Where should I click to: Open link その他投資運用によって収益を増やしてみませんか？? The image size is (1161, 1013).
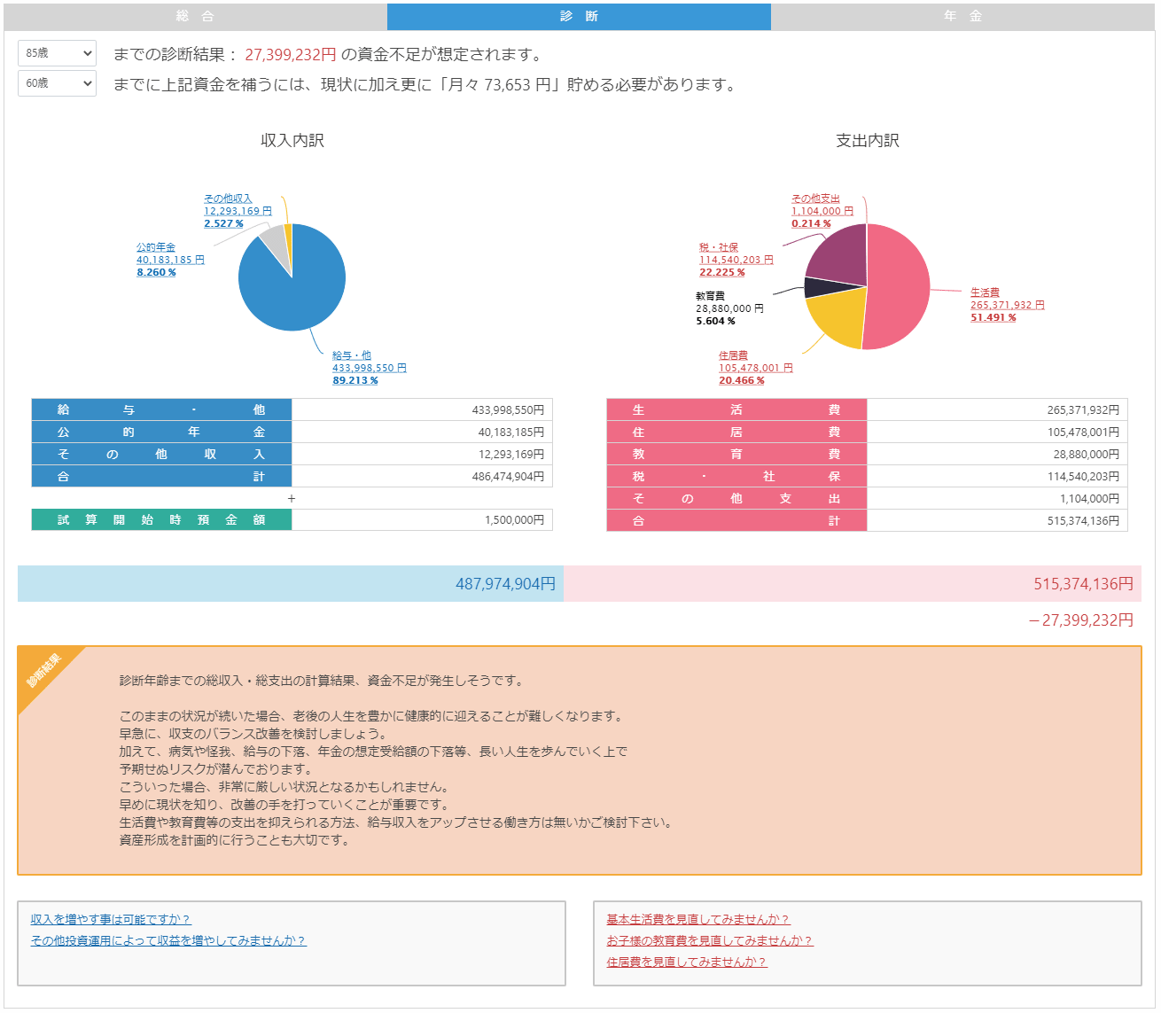[168, 940]
